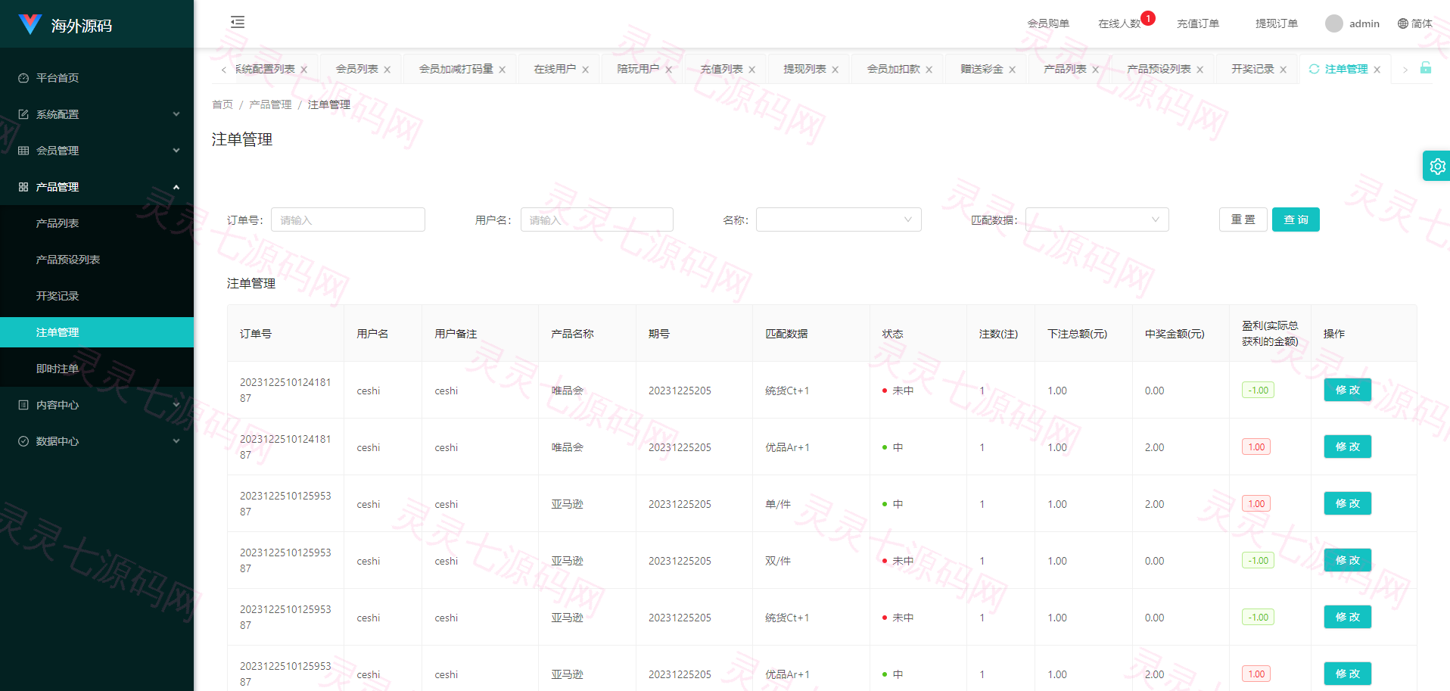1450x691 pixels.
Task: Click the 系统配置 edit icon
Action: point(23,114)
